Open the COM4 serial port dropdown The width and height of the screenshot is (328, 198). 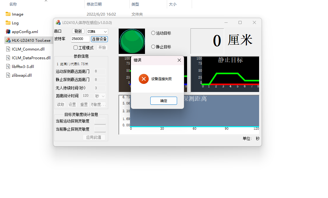97,31
